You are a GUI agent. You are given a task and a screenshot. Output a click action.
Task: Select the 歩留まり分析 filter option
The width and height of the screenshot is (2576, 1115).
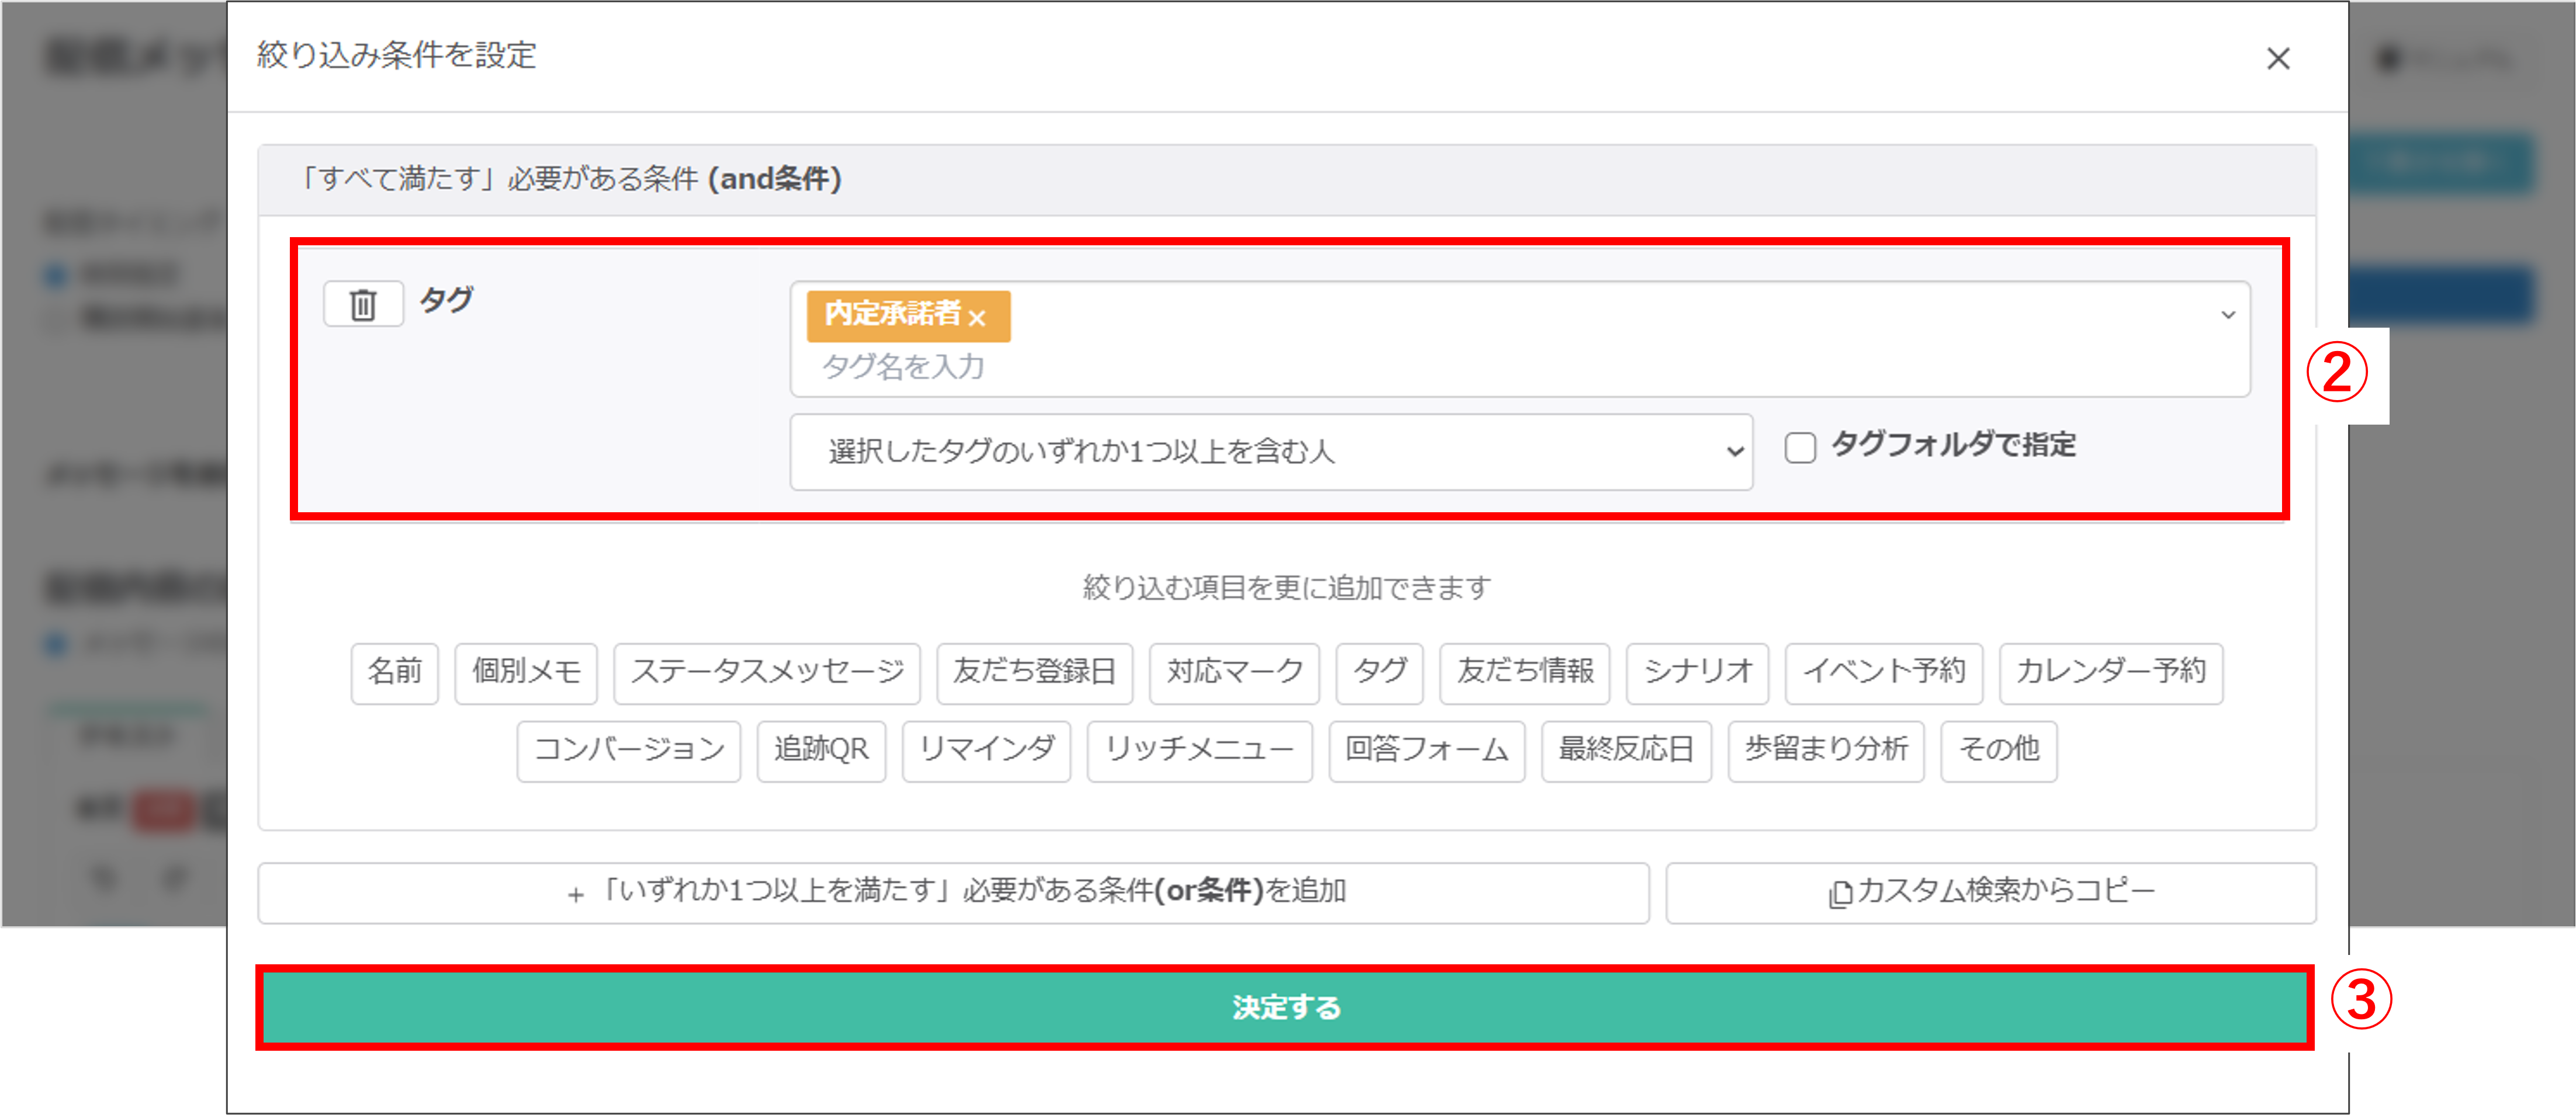coord(1825,751)
